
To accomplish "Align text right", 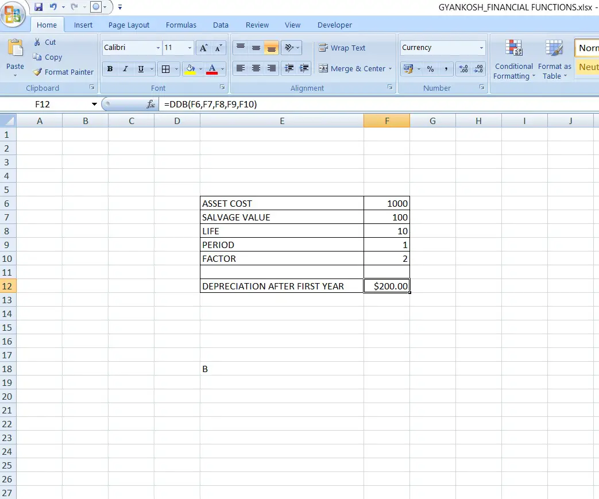I will [271, 68].
